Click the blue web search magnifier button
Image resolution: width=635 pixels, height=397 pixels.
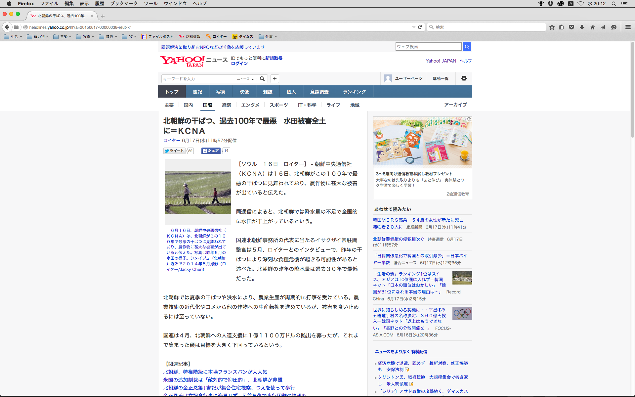(467, 47)
